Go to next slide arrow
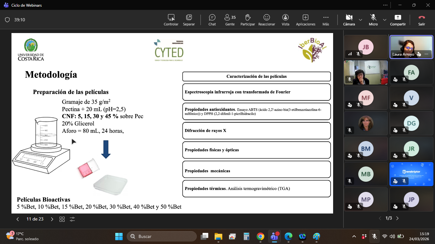Screen dimensions: 435x244 click(52, 219)
